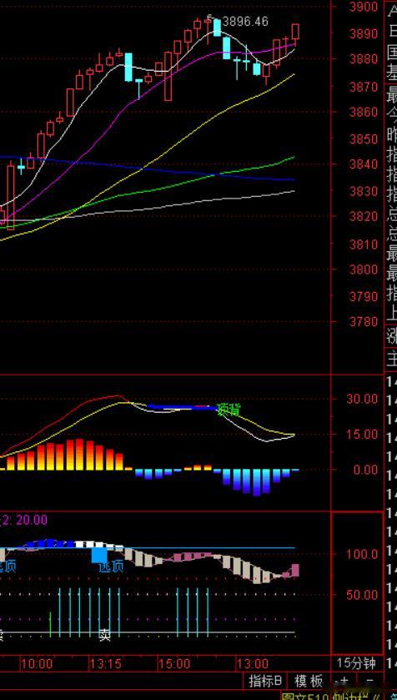The image size is (397, 700).
Task: Click the latest red candlestick
Action: (x=295, y=33)
